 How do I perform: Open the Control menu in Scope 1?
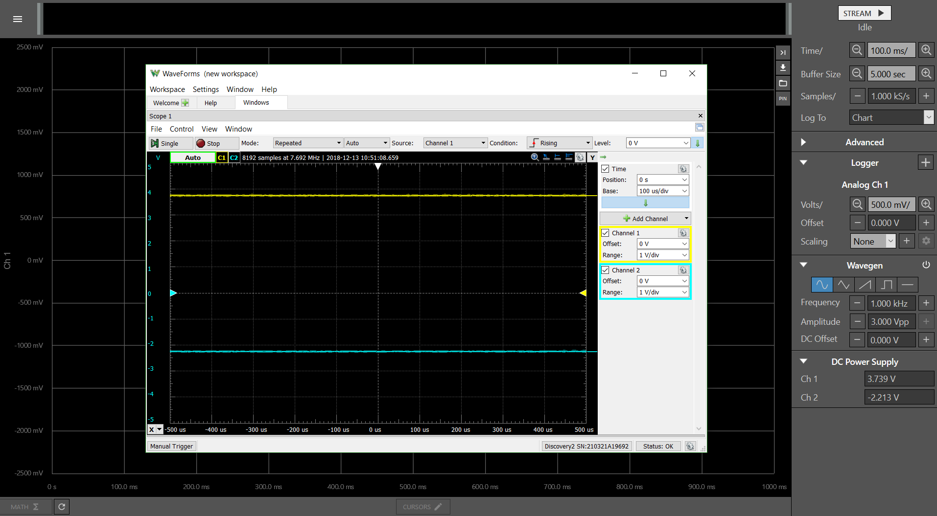182,129
